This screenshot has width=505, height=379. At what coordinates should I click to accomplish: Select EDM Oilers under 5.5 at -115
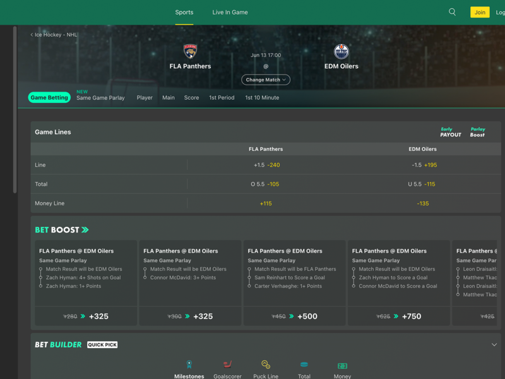pos(422,184)
